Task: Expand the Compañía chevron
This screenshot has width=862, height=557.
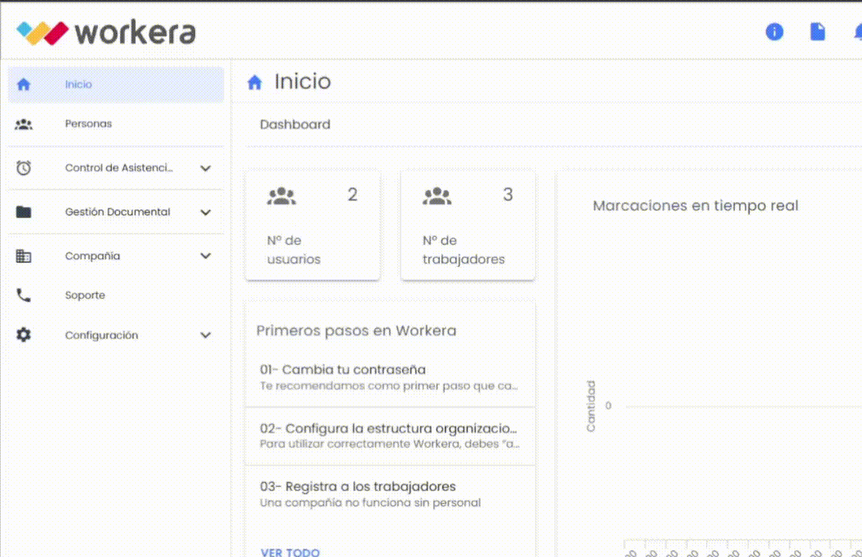Action: point(206,256)
